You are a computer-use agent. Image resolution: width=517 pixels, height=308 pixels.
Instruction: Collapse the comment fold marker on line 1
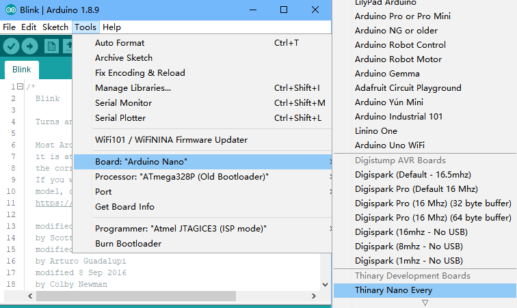(x=20, y=86)
